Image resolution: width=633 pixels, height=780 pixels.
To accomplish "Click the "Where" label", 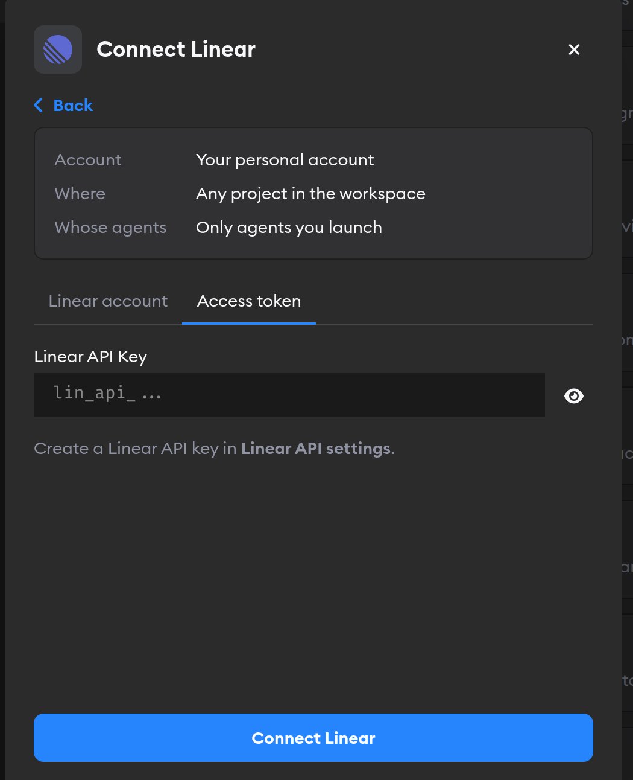I will click(80, 194).
